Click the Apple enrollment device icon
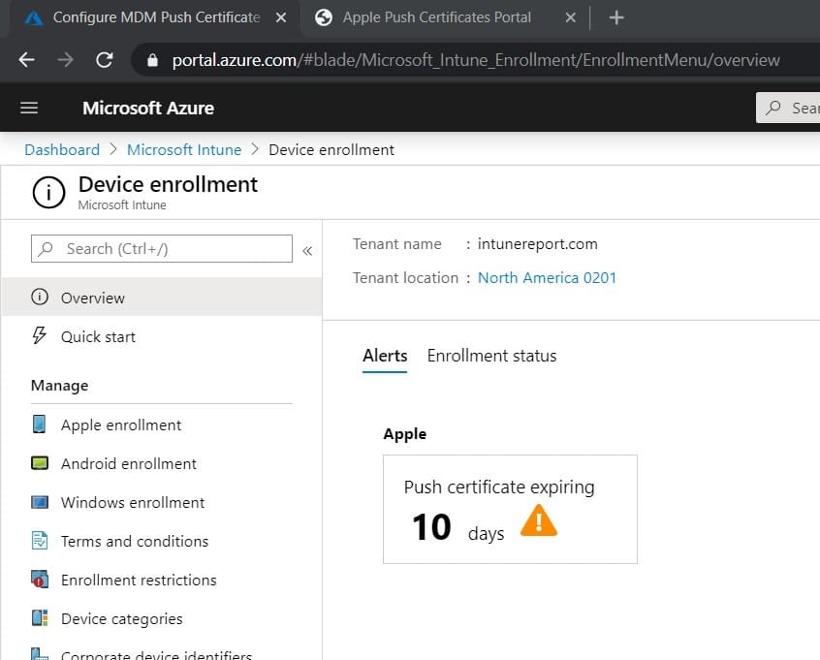 point(39,424)
